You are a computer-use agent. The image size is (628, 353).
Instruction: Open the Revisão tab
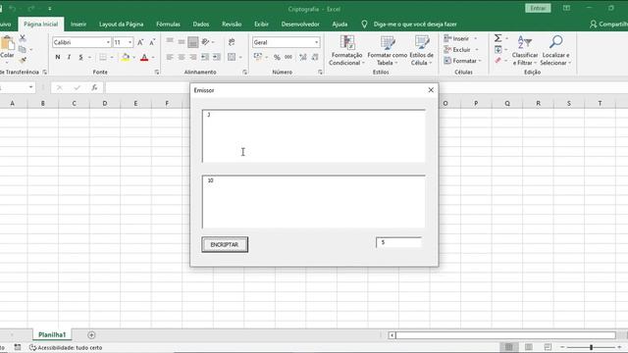click(x=232, y=24)
